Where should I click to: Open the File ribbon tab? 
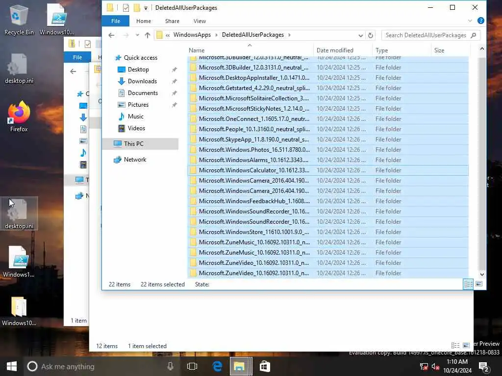click(116, 21)
